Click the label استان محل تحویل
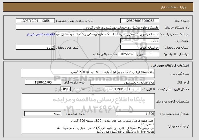Screen dimensions: 199x140 pyautogui.click(x=177, y=48)
